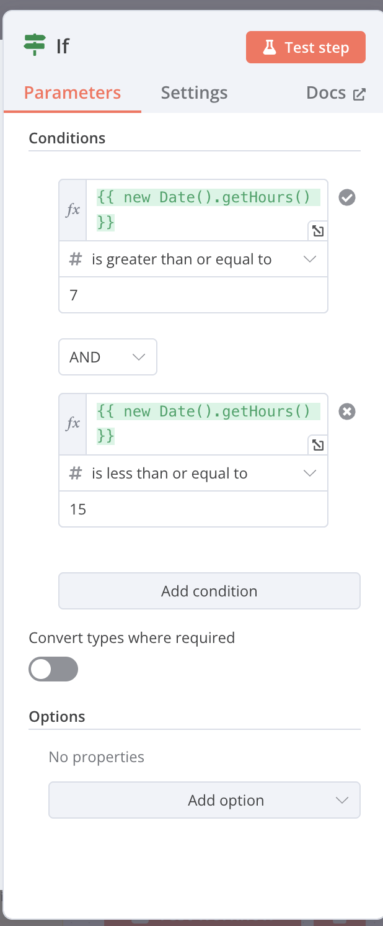Screen dimensions: 383x926
Task: Click the external link icon beside Docs
Action: 359,94
